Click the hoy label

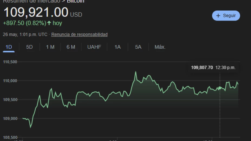click(57, 23)
